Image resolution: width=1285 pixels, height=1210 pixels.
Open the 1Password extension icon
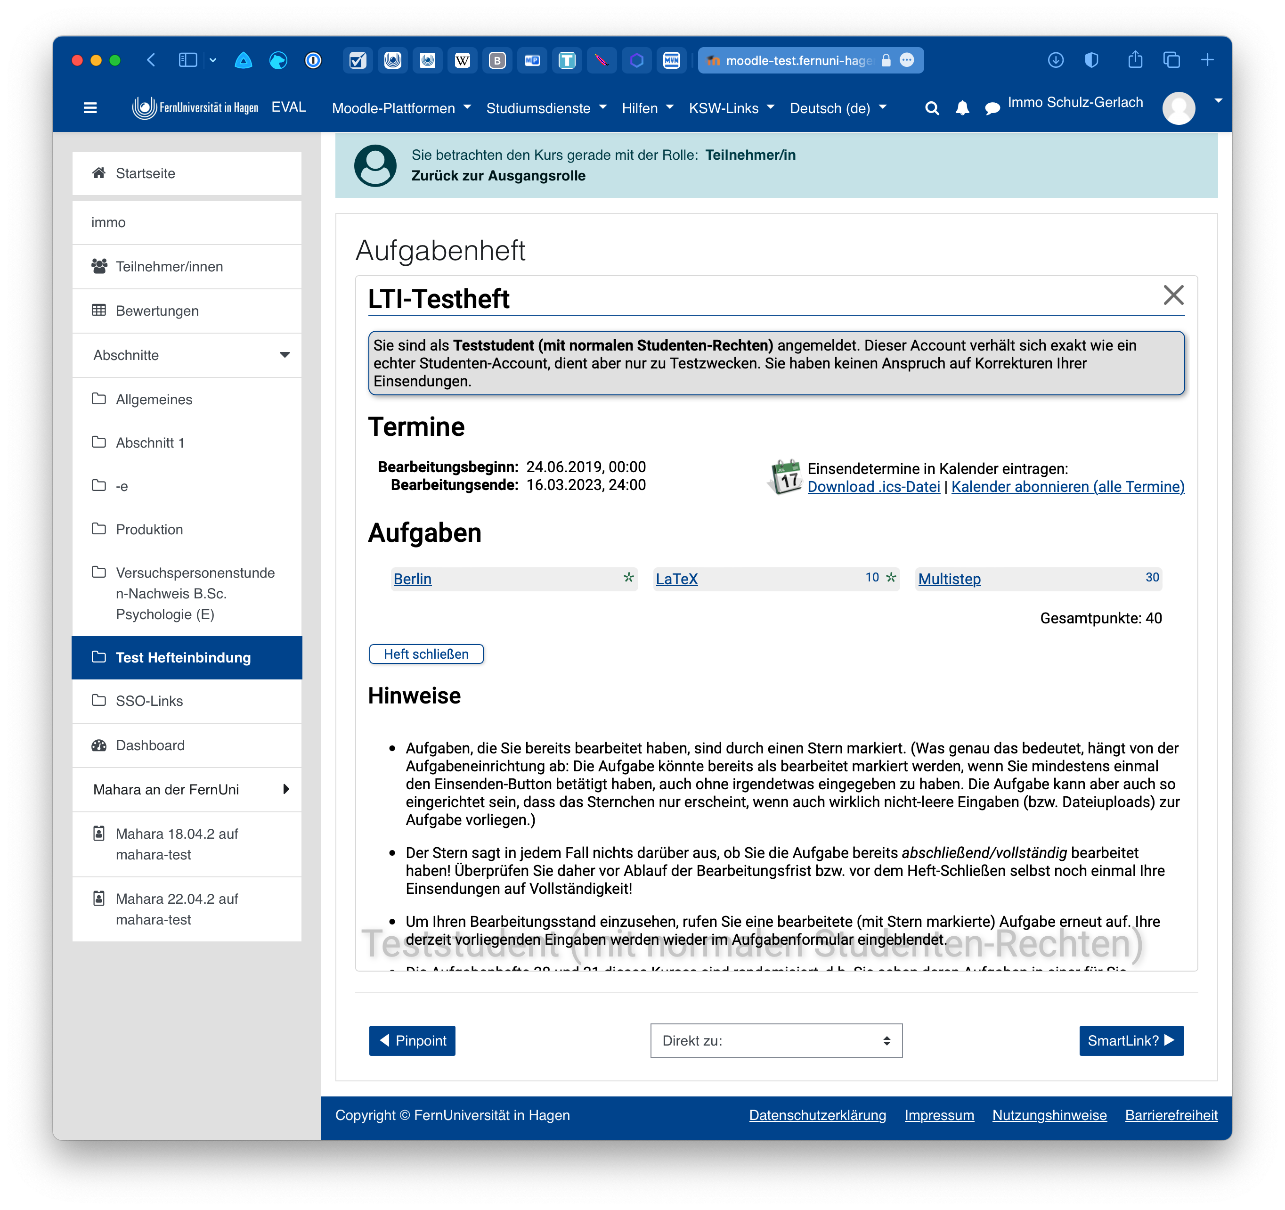314,60
